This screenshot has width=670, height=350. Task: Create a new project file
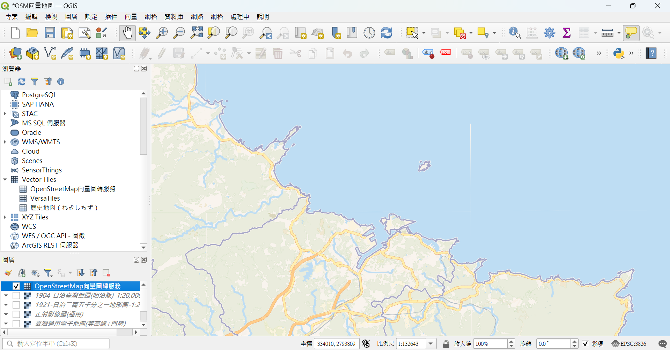click(15, 33)
